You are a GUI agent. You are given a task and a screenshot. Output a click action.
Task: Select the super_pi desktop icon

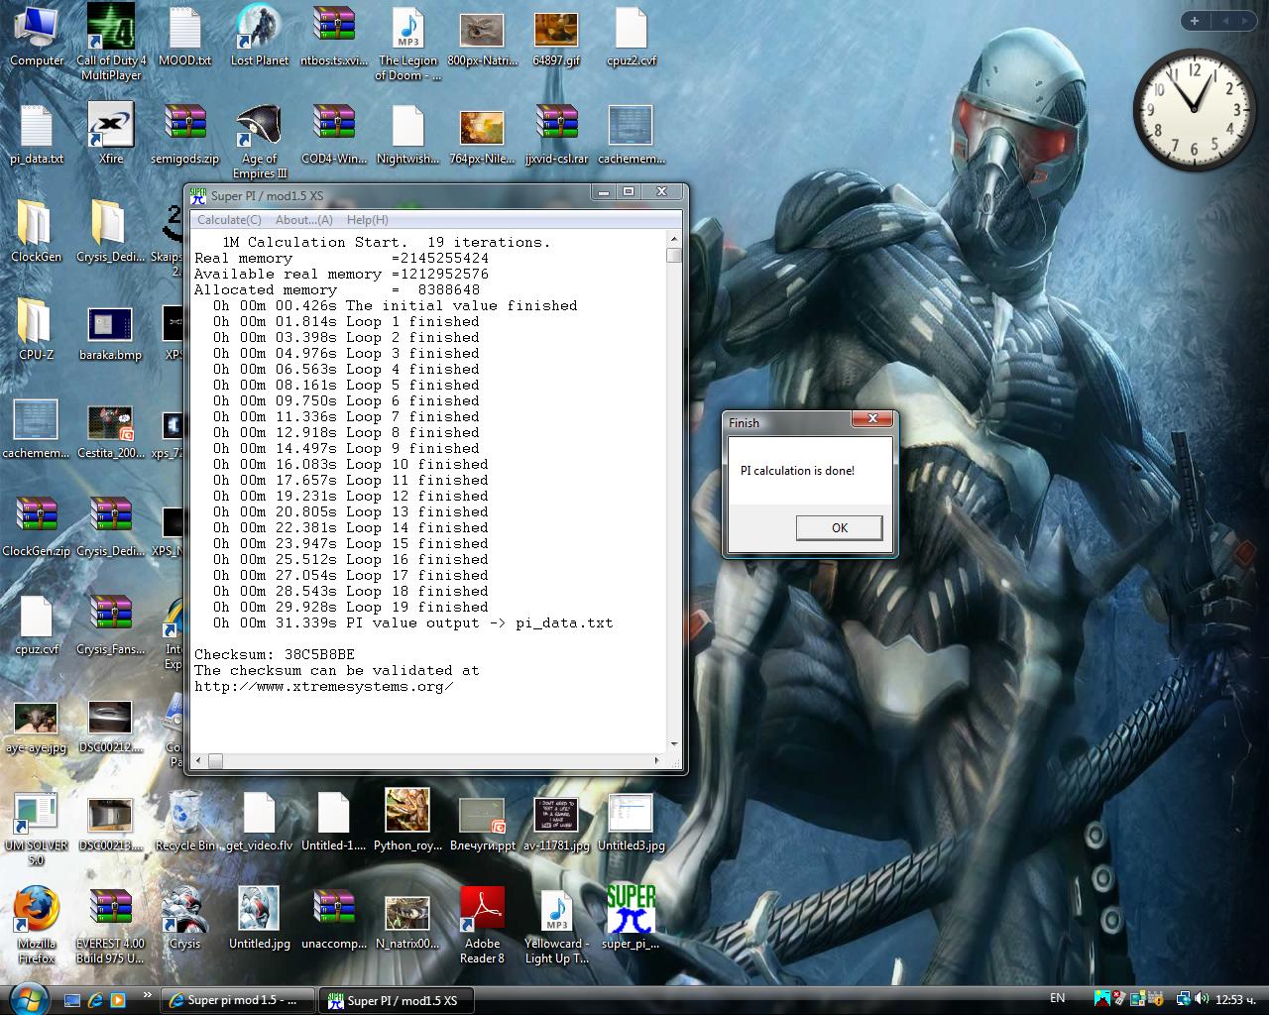tap(631, 918)
